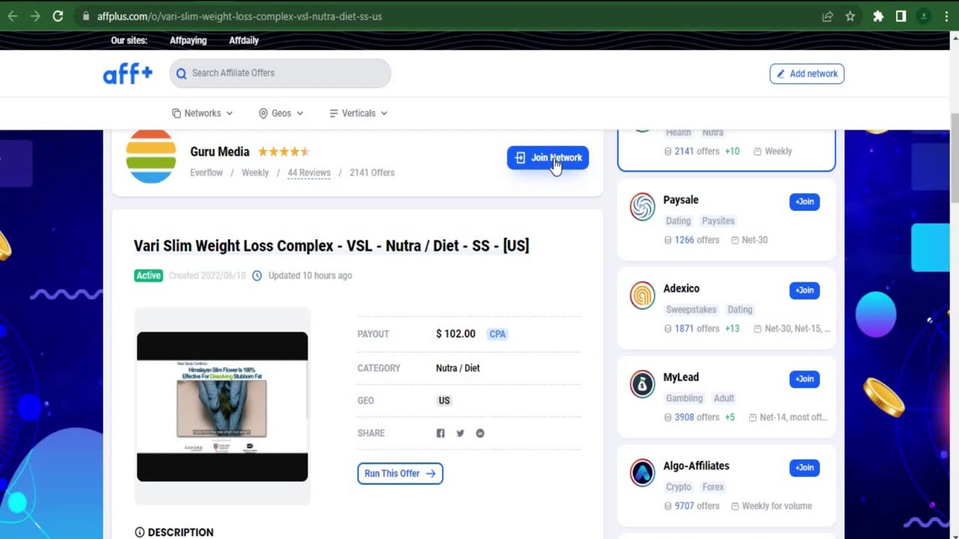Expand the Verticals dropdown

coord(358,113)
